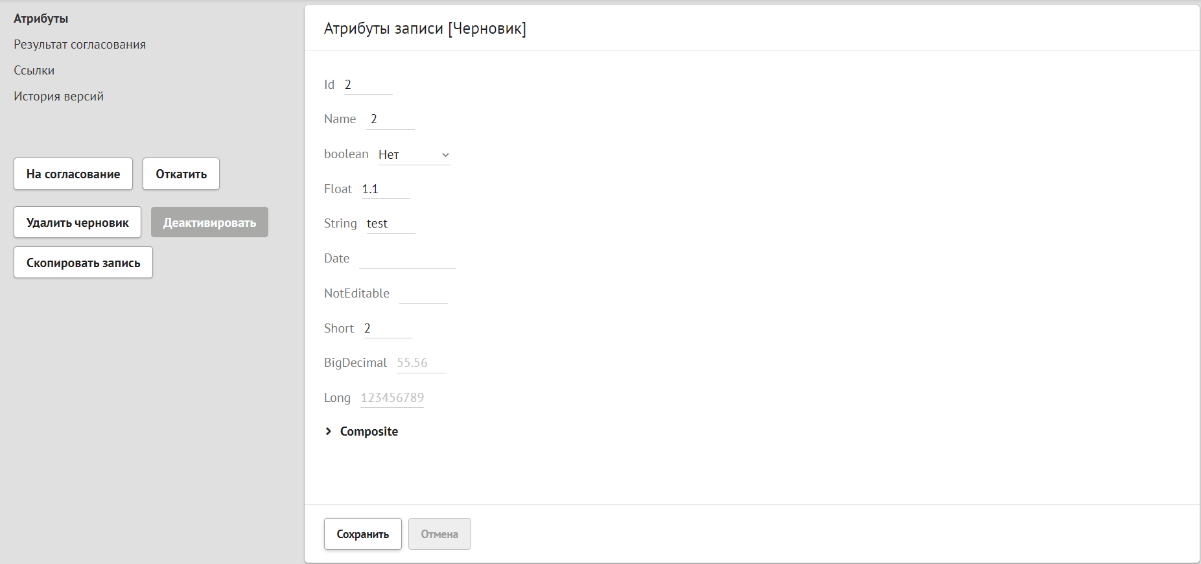Viewport: 1201px width, 564px height.
Task: Click the empty Date input field
Action: coord(407,259)
